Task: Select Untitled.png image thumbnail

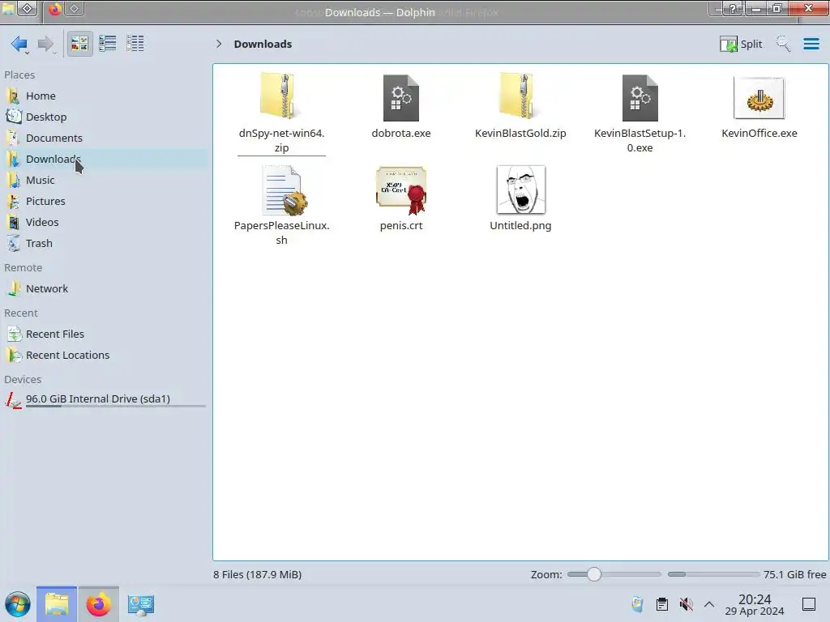Action: 521,190
